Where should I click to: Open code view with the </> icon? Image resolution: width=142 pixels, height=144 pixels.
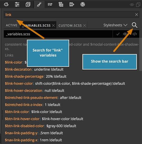[x=135, y=34]
